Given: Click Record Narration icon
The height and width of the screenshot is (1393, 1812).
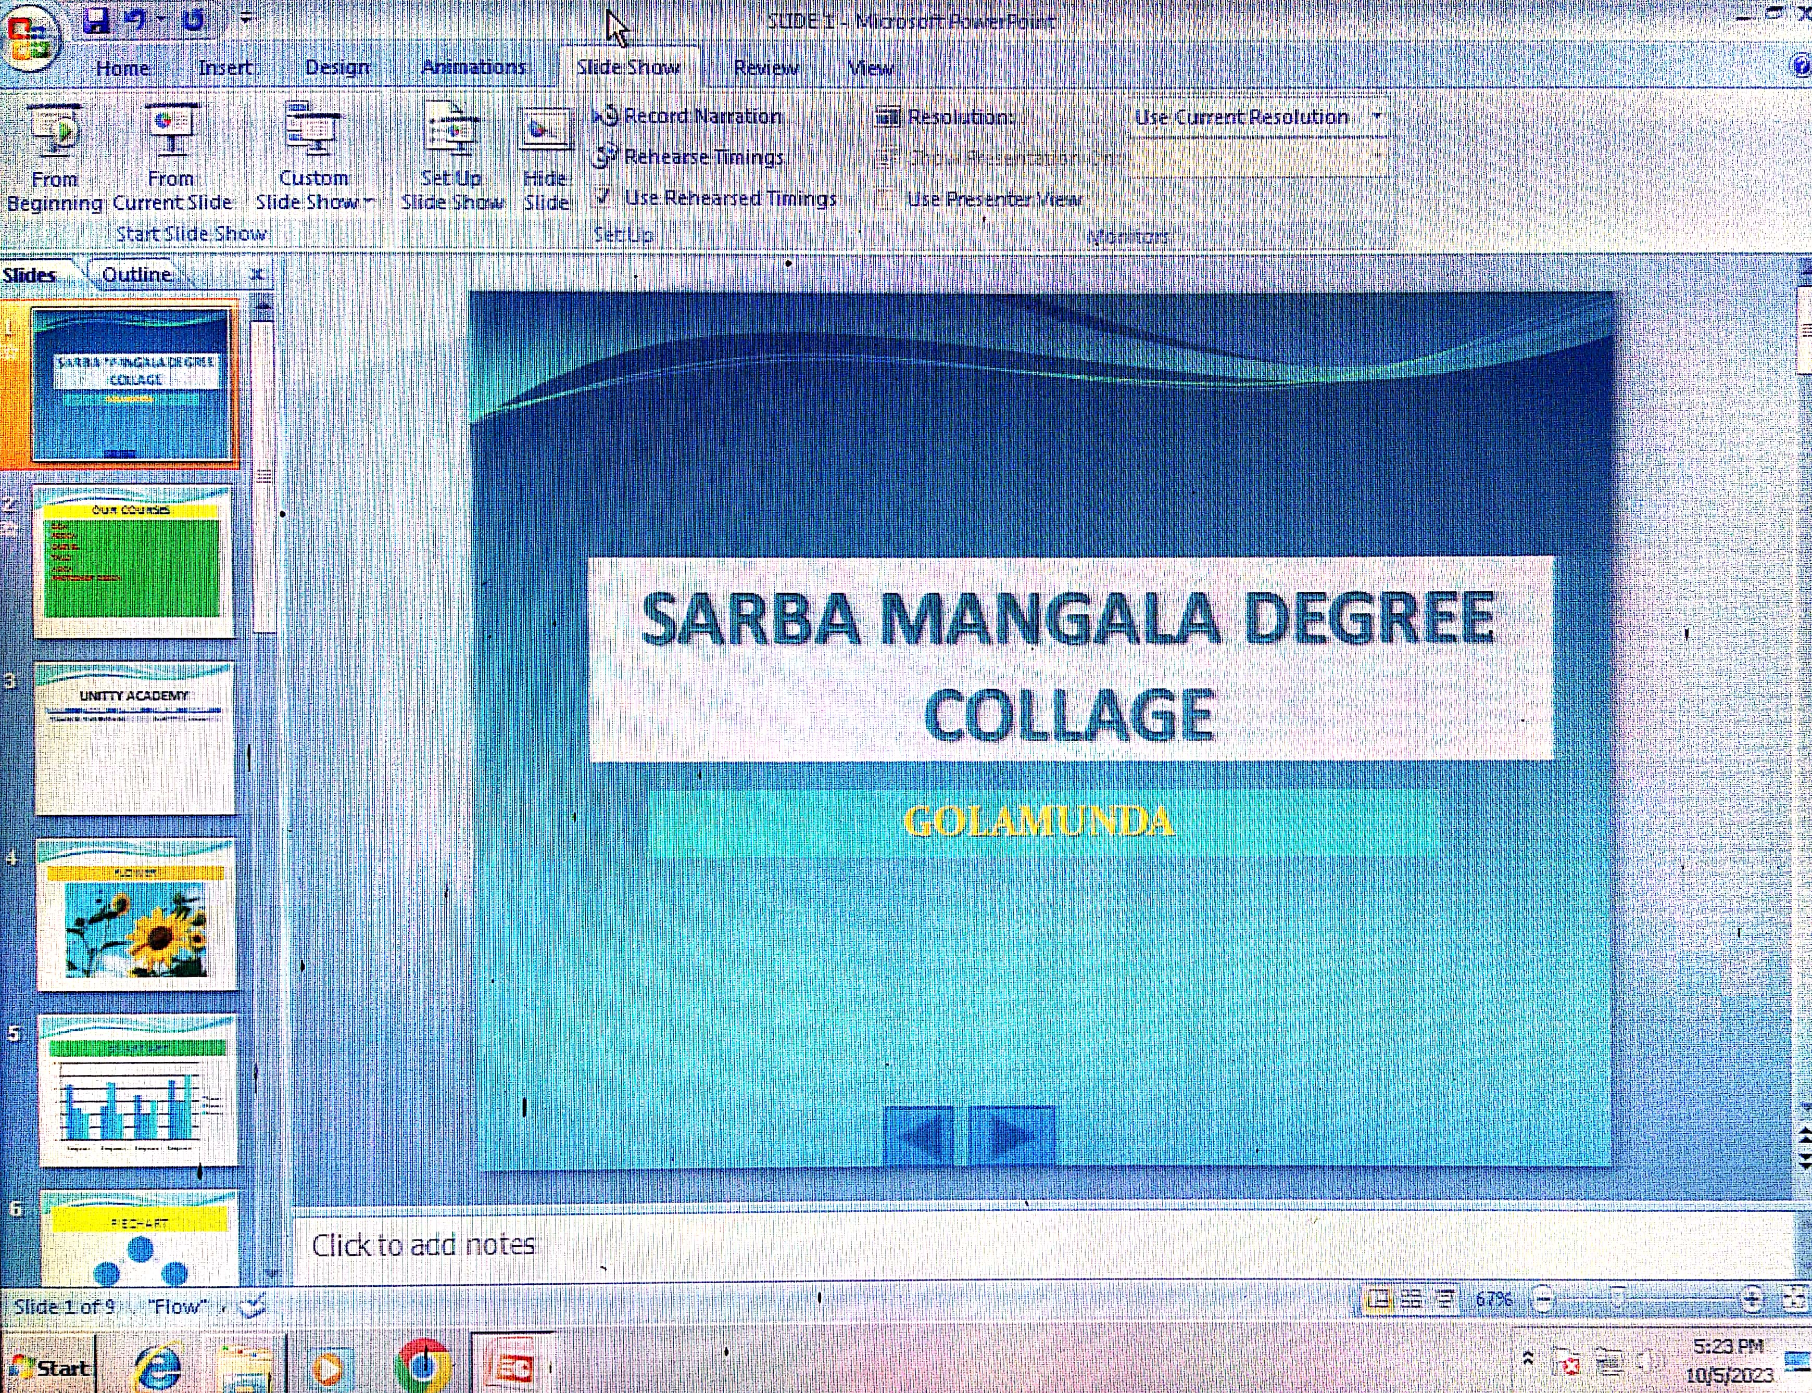Looking at the screenshot, I should [x=606, y=116].
